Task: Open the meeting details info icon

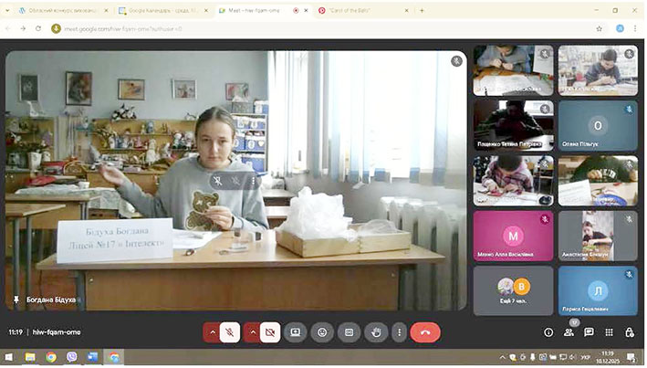Action: pyautogui.click(x=548, y=332)
